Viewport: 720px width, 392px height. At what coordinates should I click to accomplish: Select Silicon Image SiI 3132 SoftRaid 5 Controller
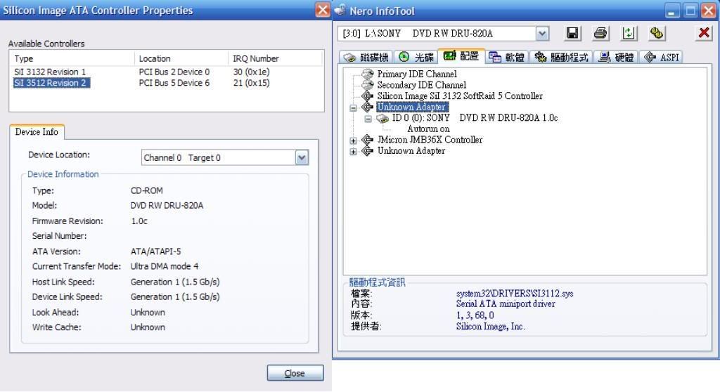[x=460, y=96]
